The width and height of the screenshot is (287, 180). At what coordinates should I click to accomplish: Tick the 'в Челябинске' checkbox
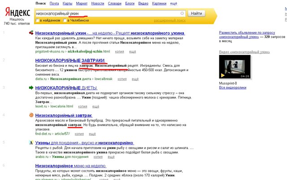point(65,20)
